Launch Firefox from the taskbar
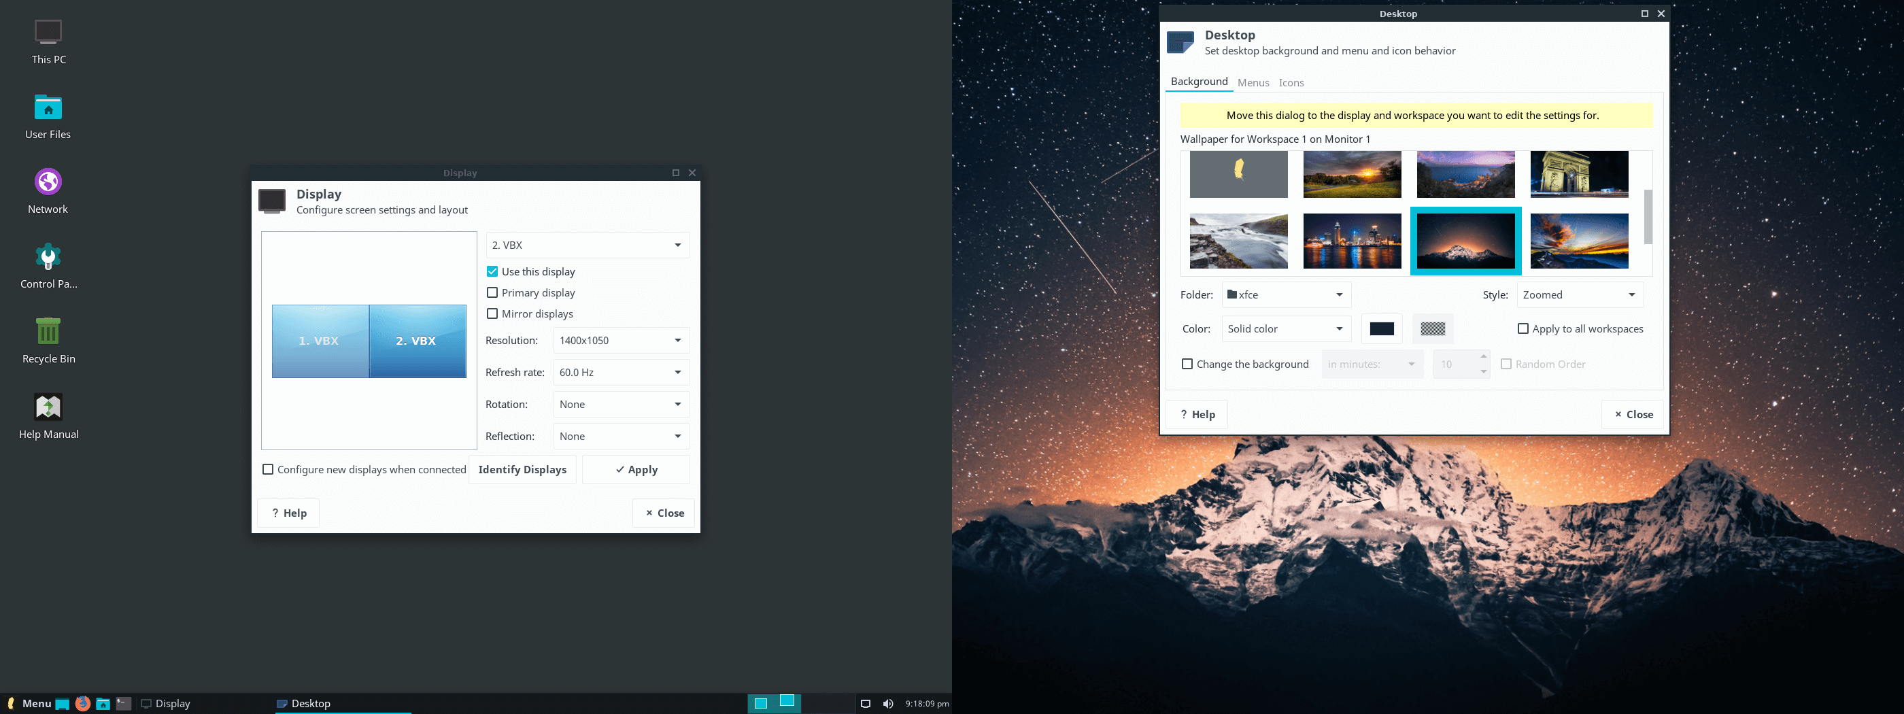This screenshot has width=1904, height=714. [83, 704]
